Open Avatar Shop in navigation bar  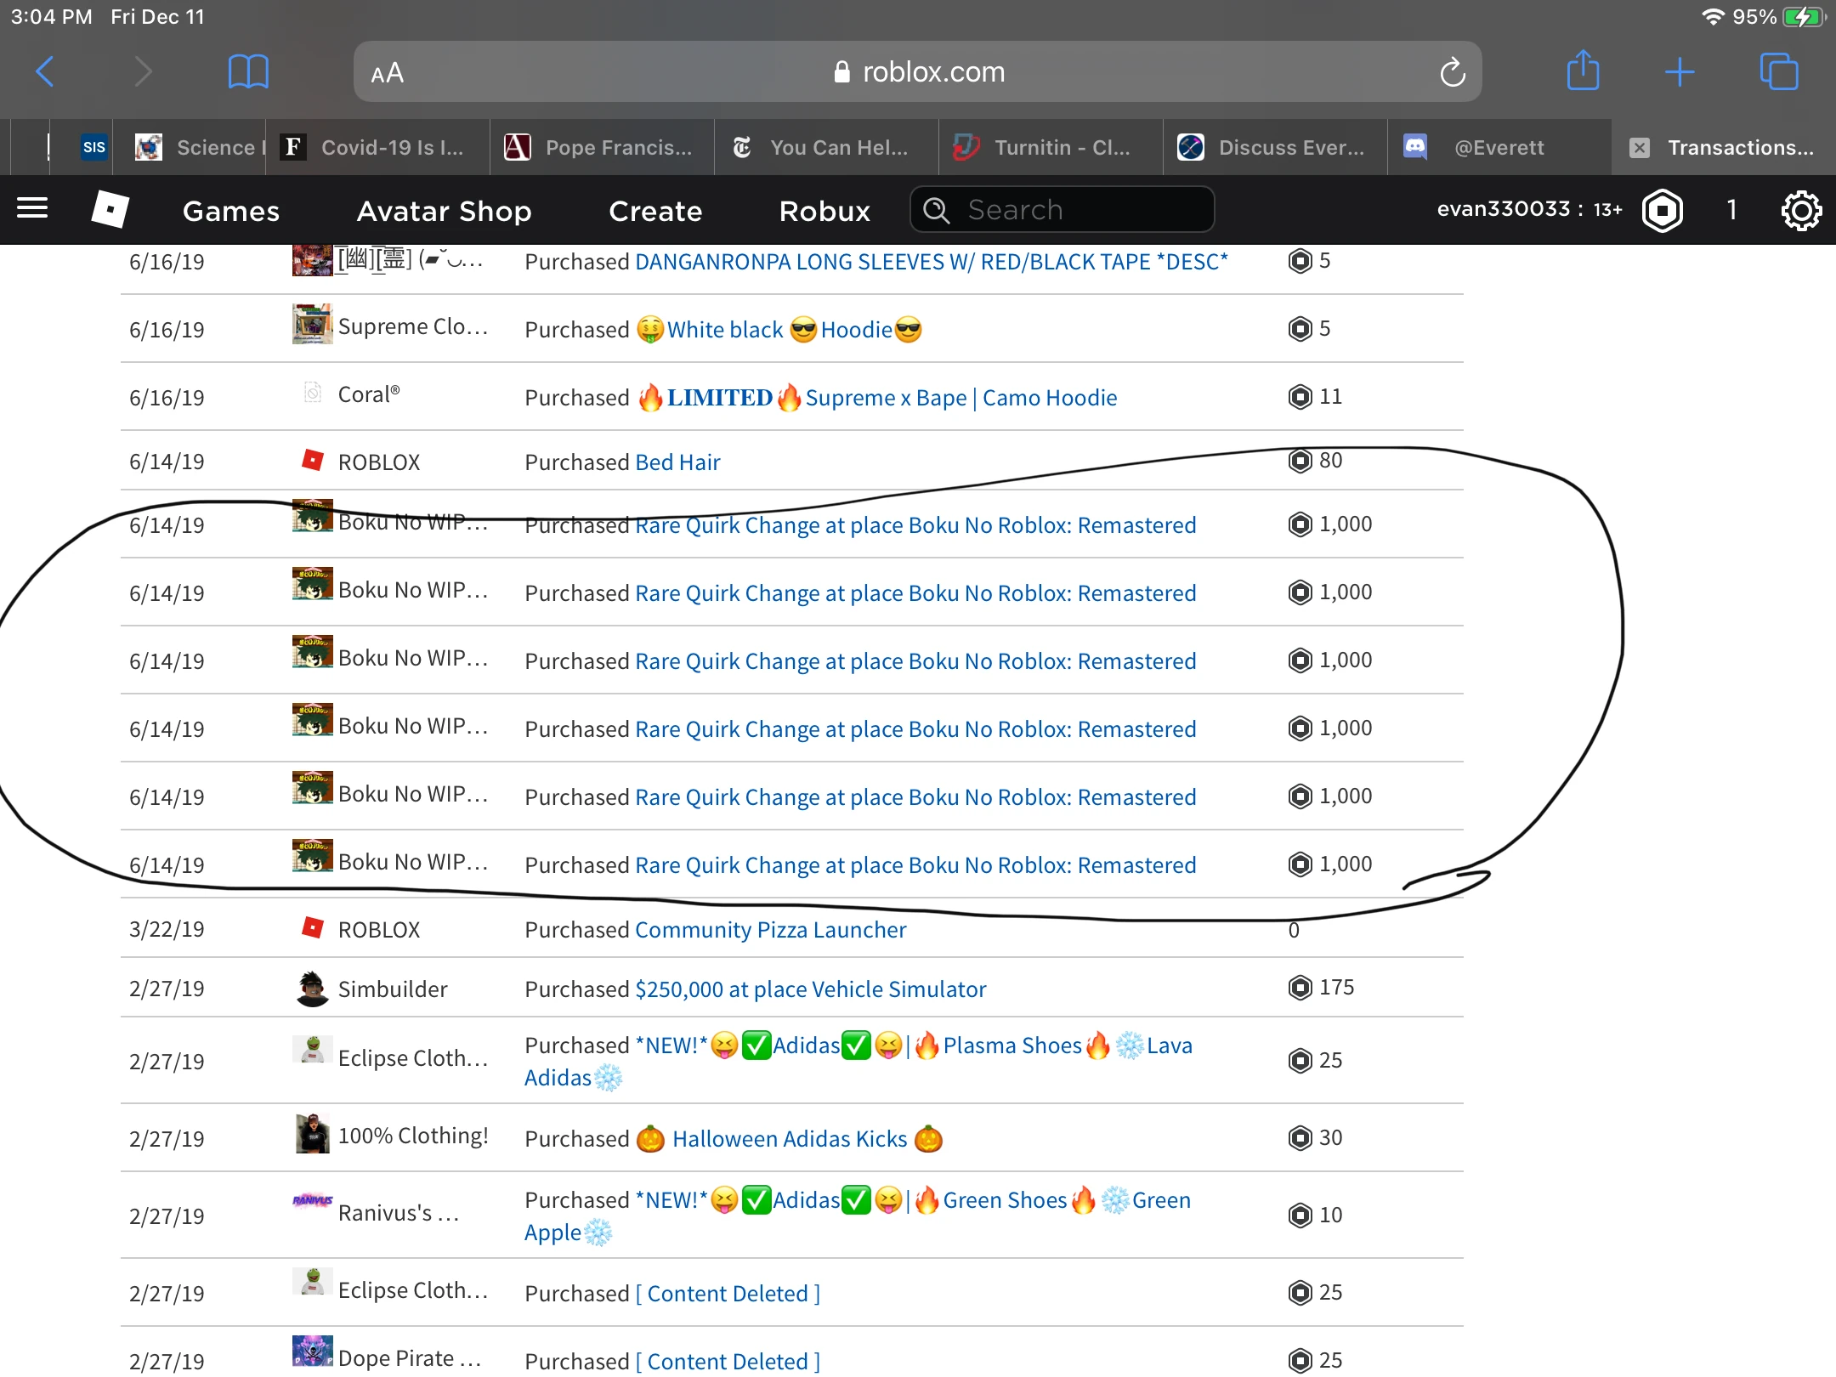444,211
